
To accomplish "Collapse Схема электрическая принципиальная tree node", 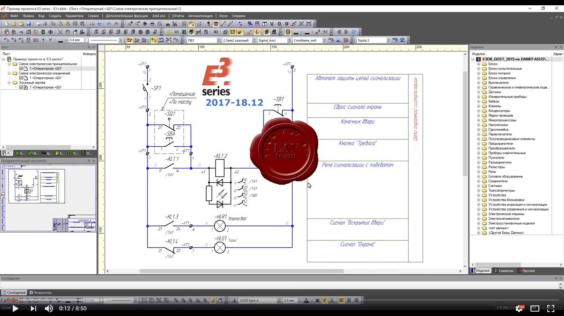I will pyautogui.click(x=9, y=64).
